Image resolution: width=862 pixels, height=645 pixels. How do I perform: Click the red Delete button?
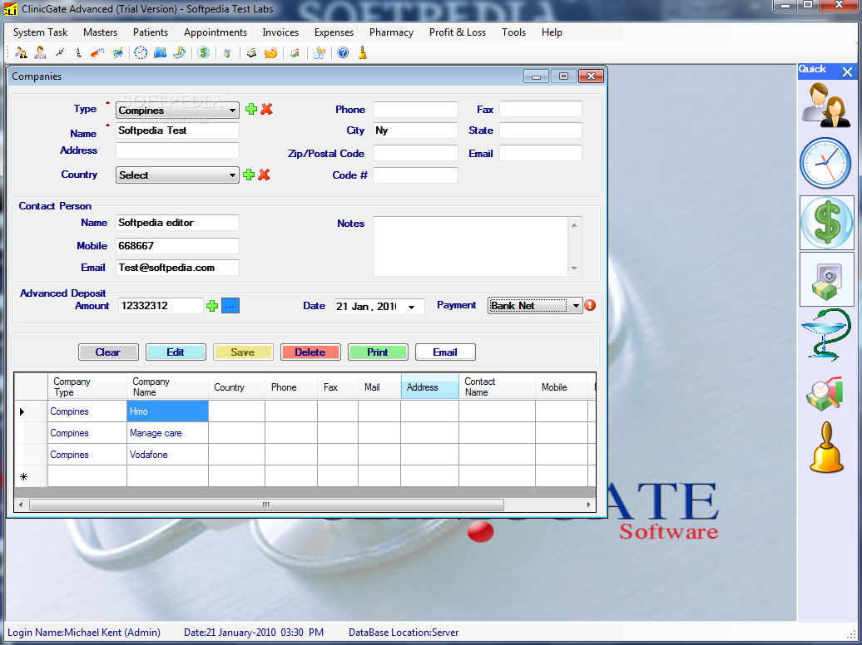pos(310,352)
